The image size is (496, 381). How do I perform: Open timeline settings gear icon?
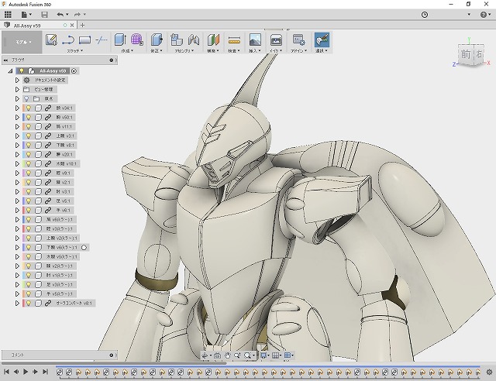coord(489,372)
